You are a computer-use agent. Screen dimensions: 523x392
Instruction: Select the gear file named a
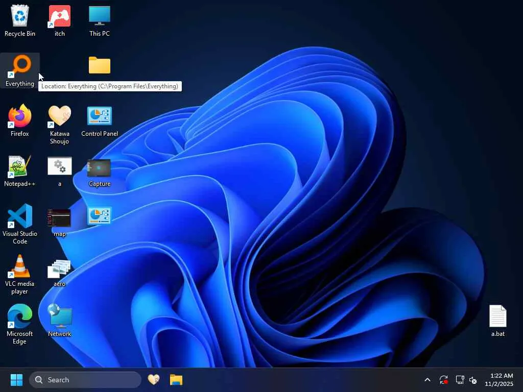pyautogui.click(x=59, y=171)
